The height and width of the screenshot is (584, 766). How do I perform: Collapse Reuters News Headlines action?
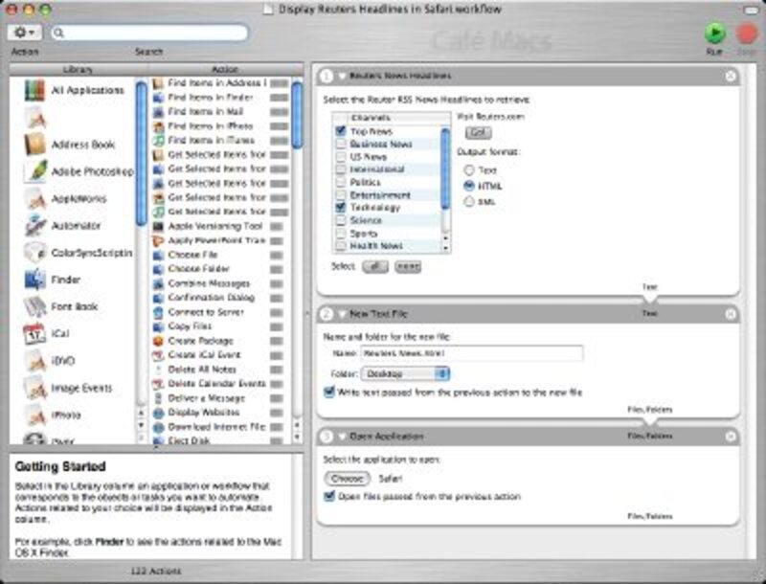coord(343,77)
